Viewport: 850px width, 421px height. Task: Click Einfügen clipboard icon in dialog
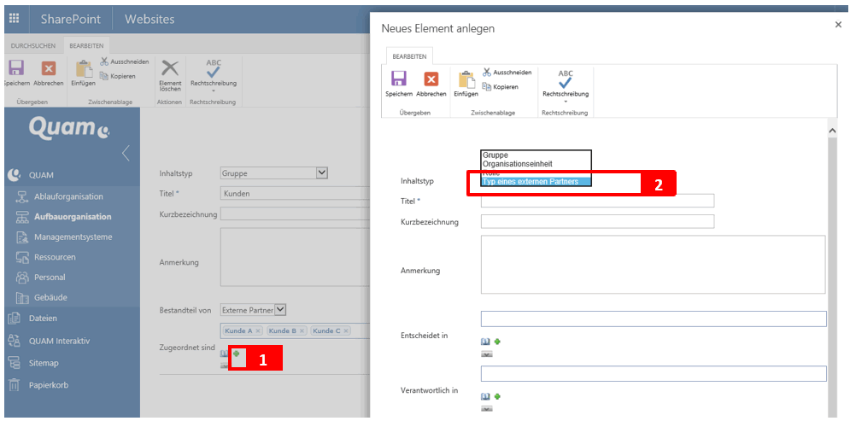466,80
